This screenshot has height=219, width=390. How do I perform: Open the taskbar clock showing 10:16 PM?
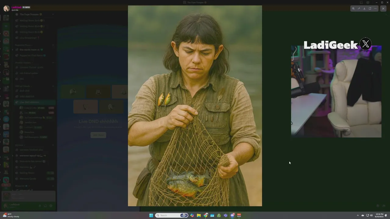point(379,215)
